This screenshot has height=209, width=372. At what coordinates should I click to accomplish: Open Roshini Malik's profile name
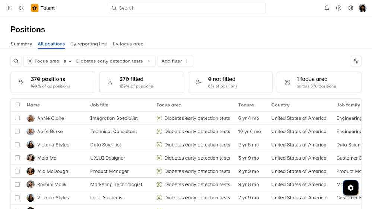click(52, 184)
